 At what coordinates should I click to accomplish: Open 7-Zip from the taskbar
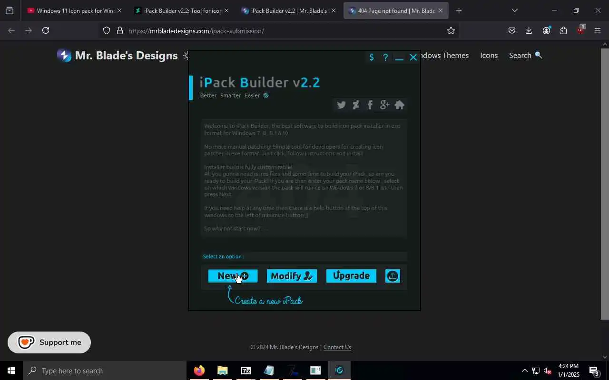246,370
